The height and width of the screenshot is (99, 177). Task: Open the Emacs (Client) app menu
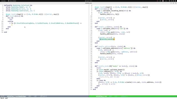[x=12, y=1]
